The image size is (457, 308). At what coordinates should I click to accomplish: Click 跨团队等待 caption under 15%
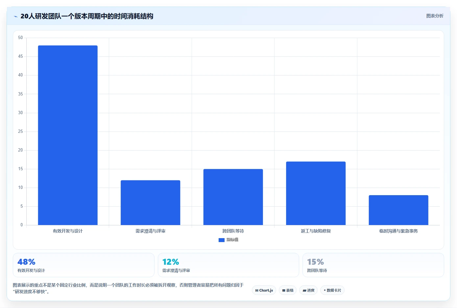(317, 271)
